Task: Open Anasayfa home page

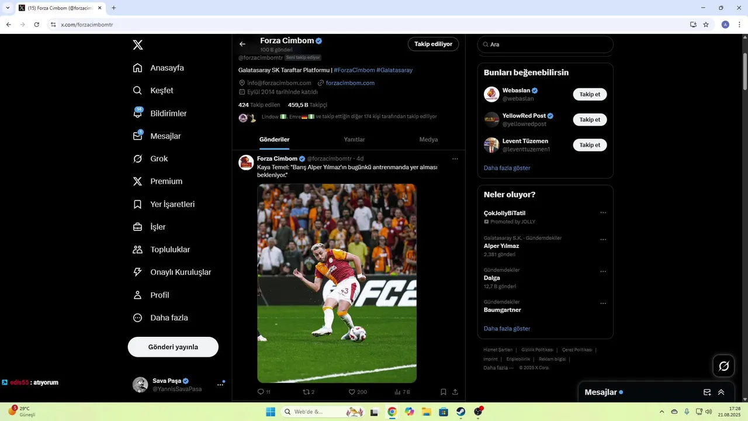Action: (x=158, y=68)
